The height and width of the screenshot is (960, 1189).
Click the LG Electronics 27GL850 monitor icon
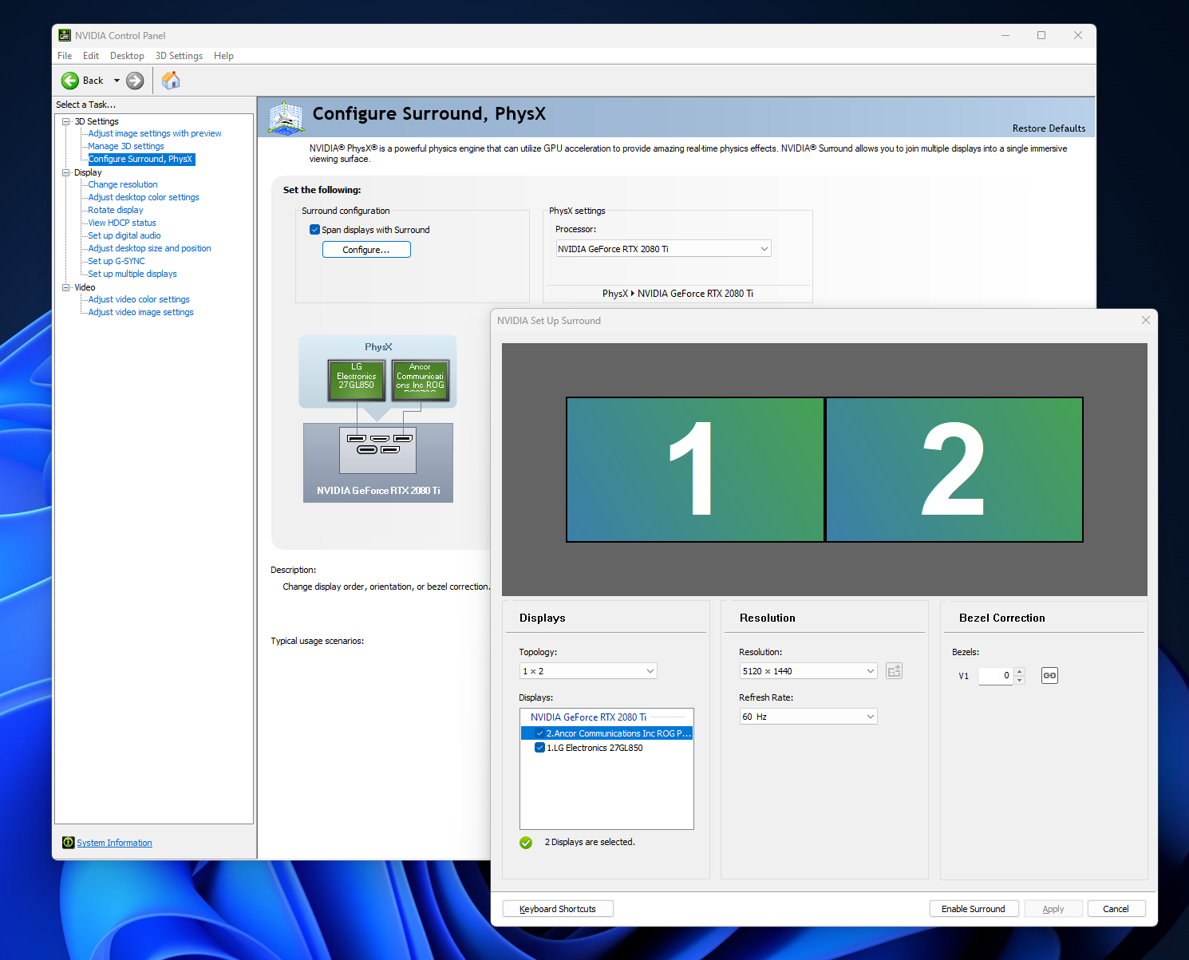pos(356,380)
